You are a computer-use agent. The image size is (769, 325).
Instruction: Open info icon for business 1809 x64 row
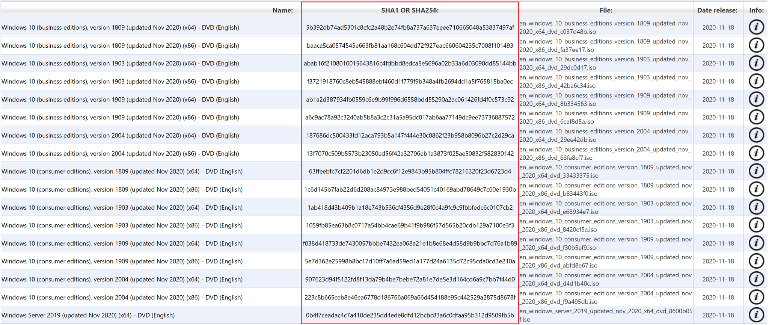[756, 27]
